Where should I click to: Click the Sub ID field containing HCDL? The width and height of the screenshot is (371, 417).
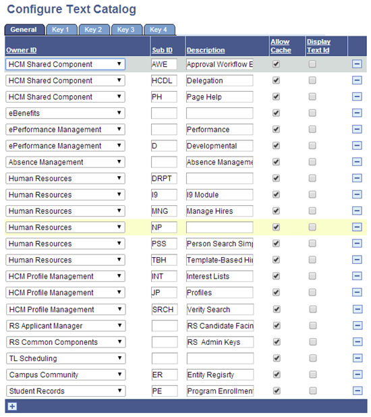click(164, 80)
